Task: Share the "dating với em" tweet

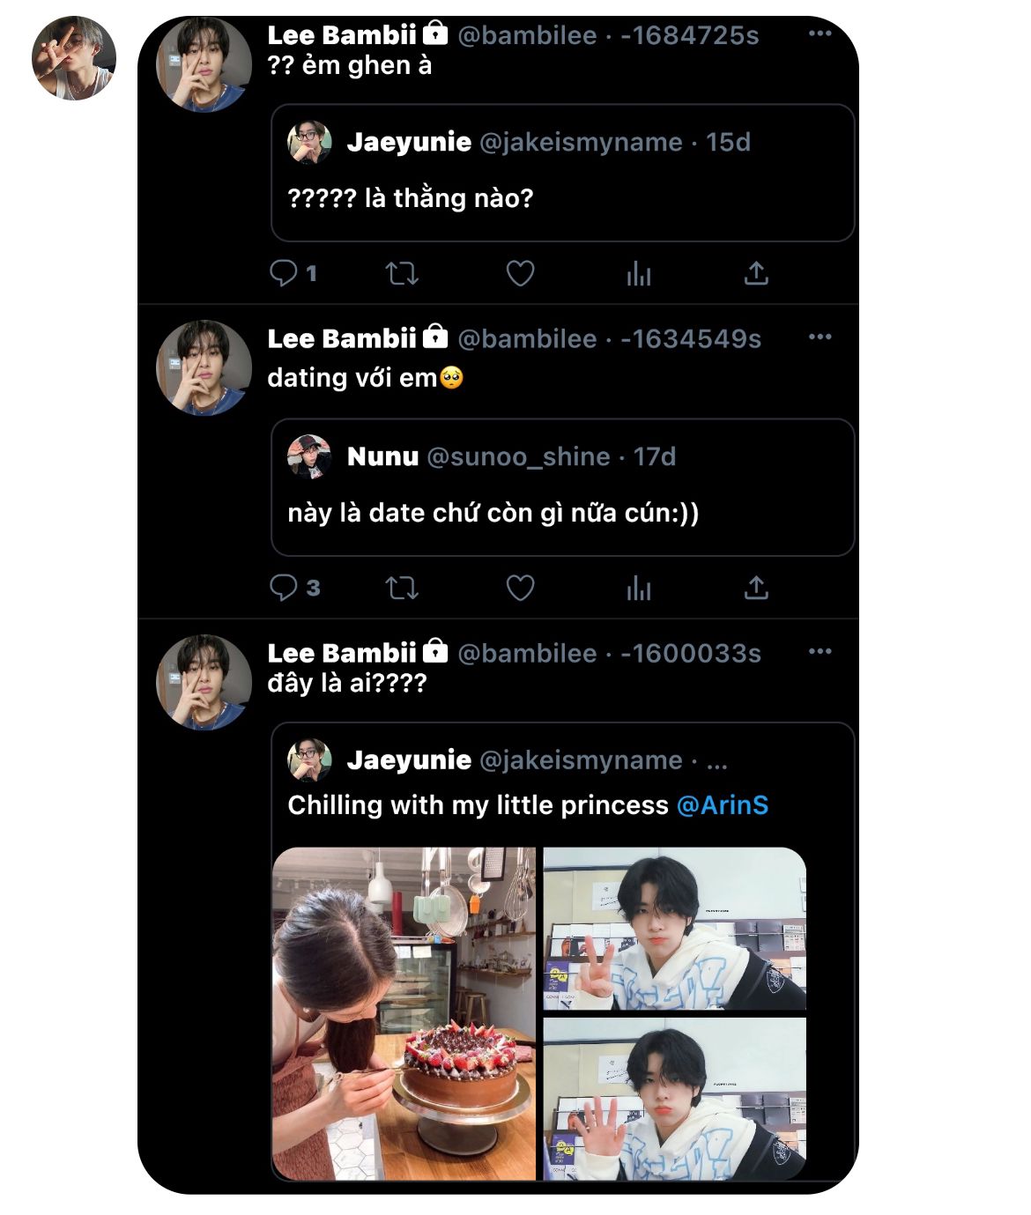Action: click(756, 588)
